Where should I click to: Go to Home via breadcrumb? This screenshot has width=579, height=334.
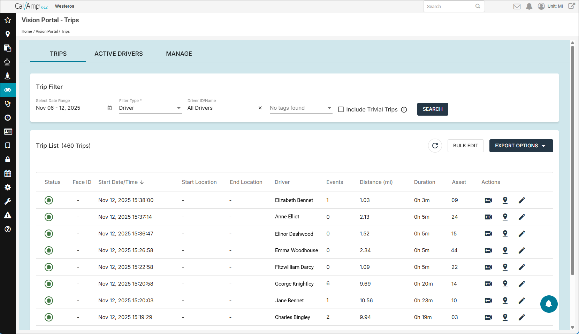pyautogui.click(x=27, y=31)
